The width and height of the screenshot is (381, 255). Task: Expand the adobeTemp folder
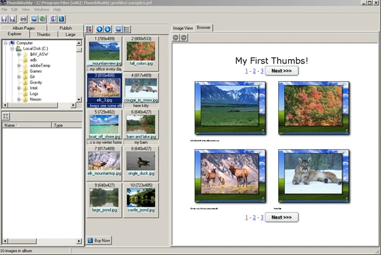point(18,66)
